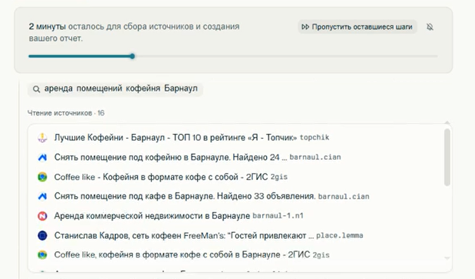Viewport: 475px width, 279px height.
Task: Open 'Снять помещение под кафе в Барнауле' link
Action: [185, 196]
